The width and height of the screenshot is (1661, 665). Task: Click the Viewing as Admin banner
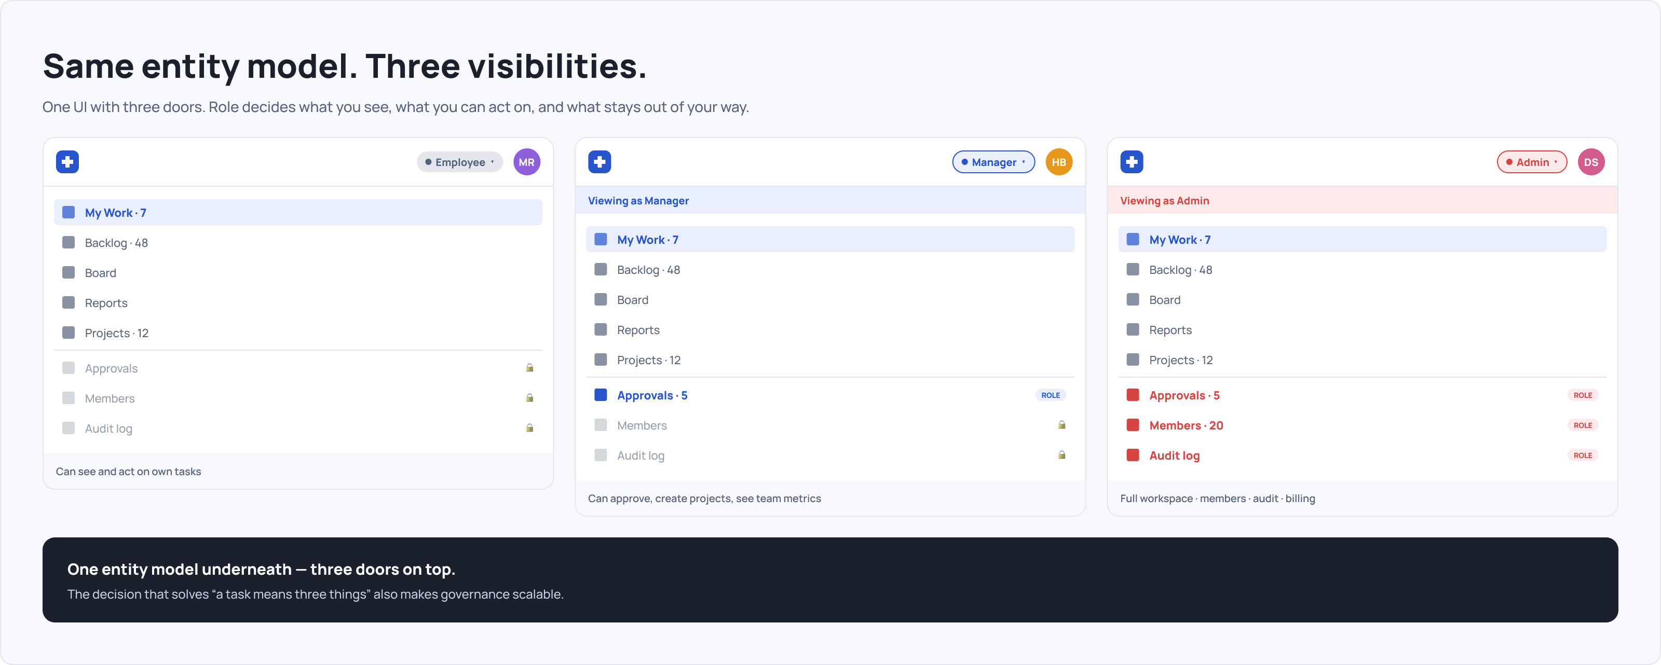pyautogui.click(x=1362, y=200)
